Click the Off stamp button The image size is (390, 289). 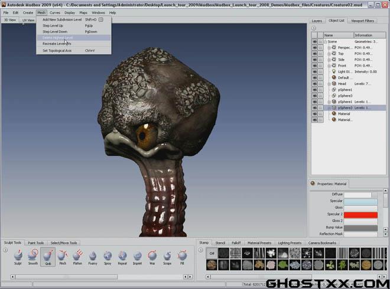212,253
